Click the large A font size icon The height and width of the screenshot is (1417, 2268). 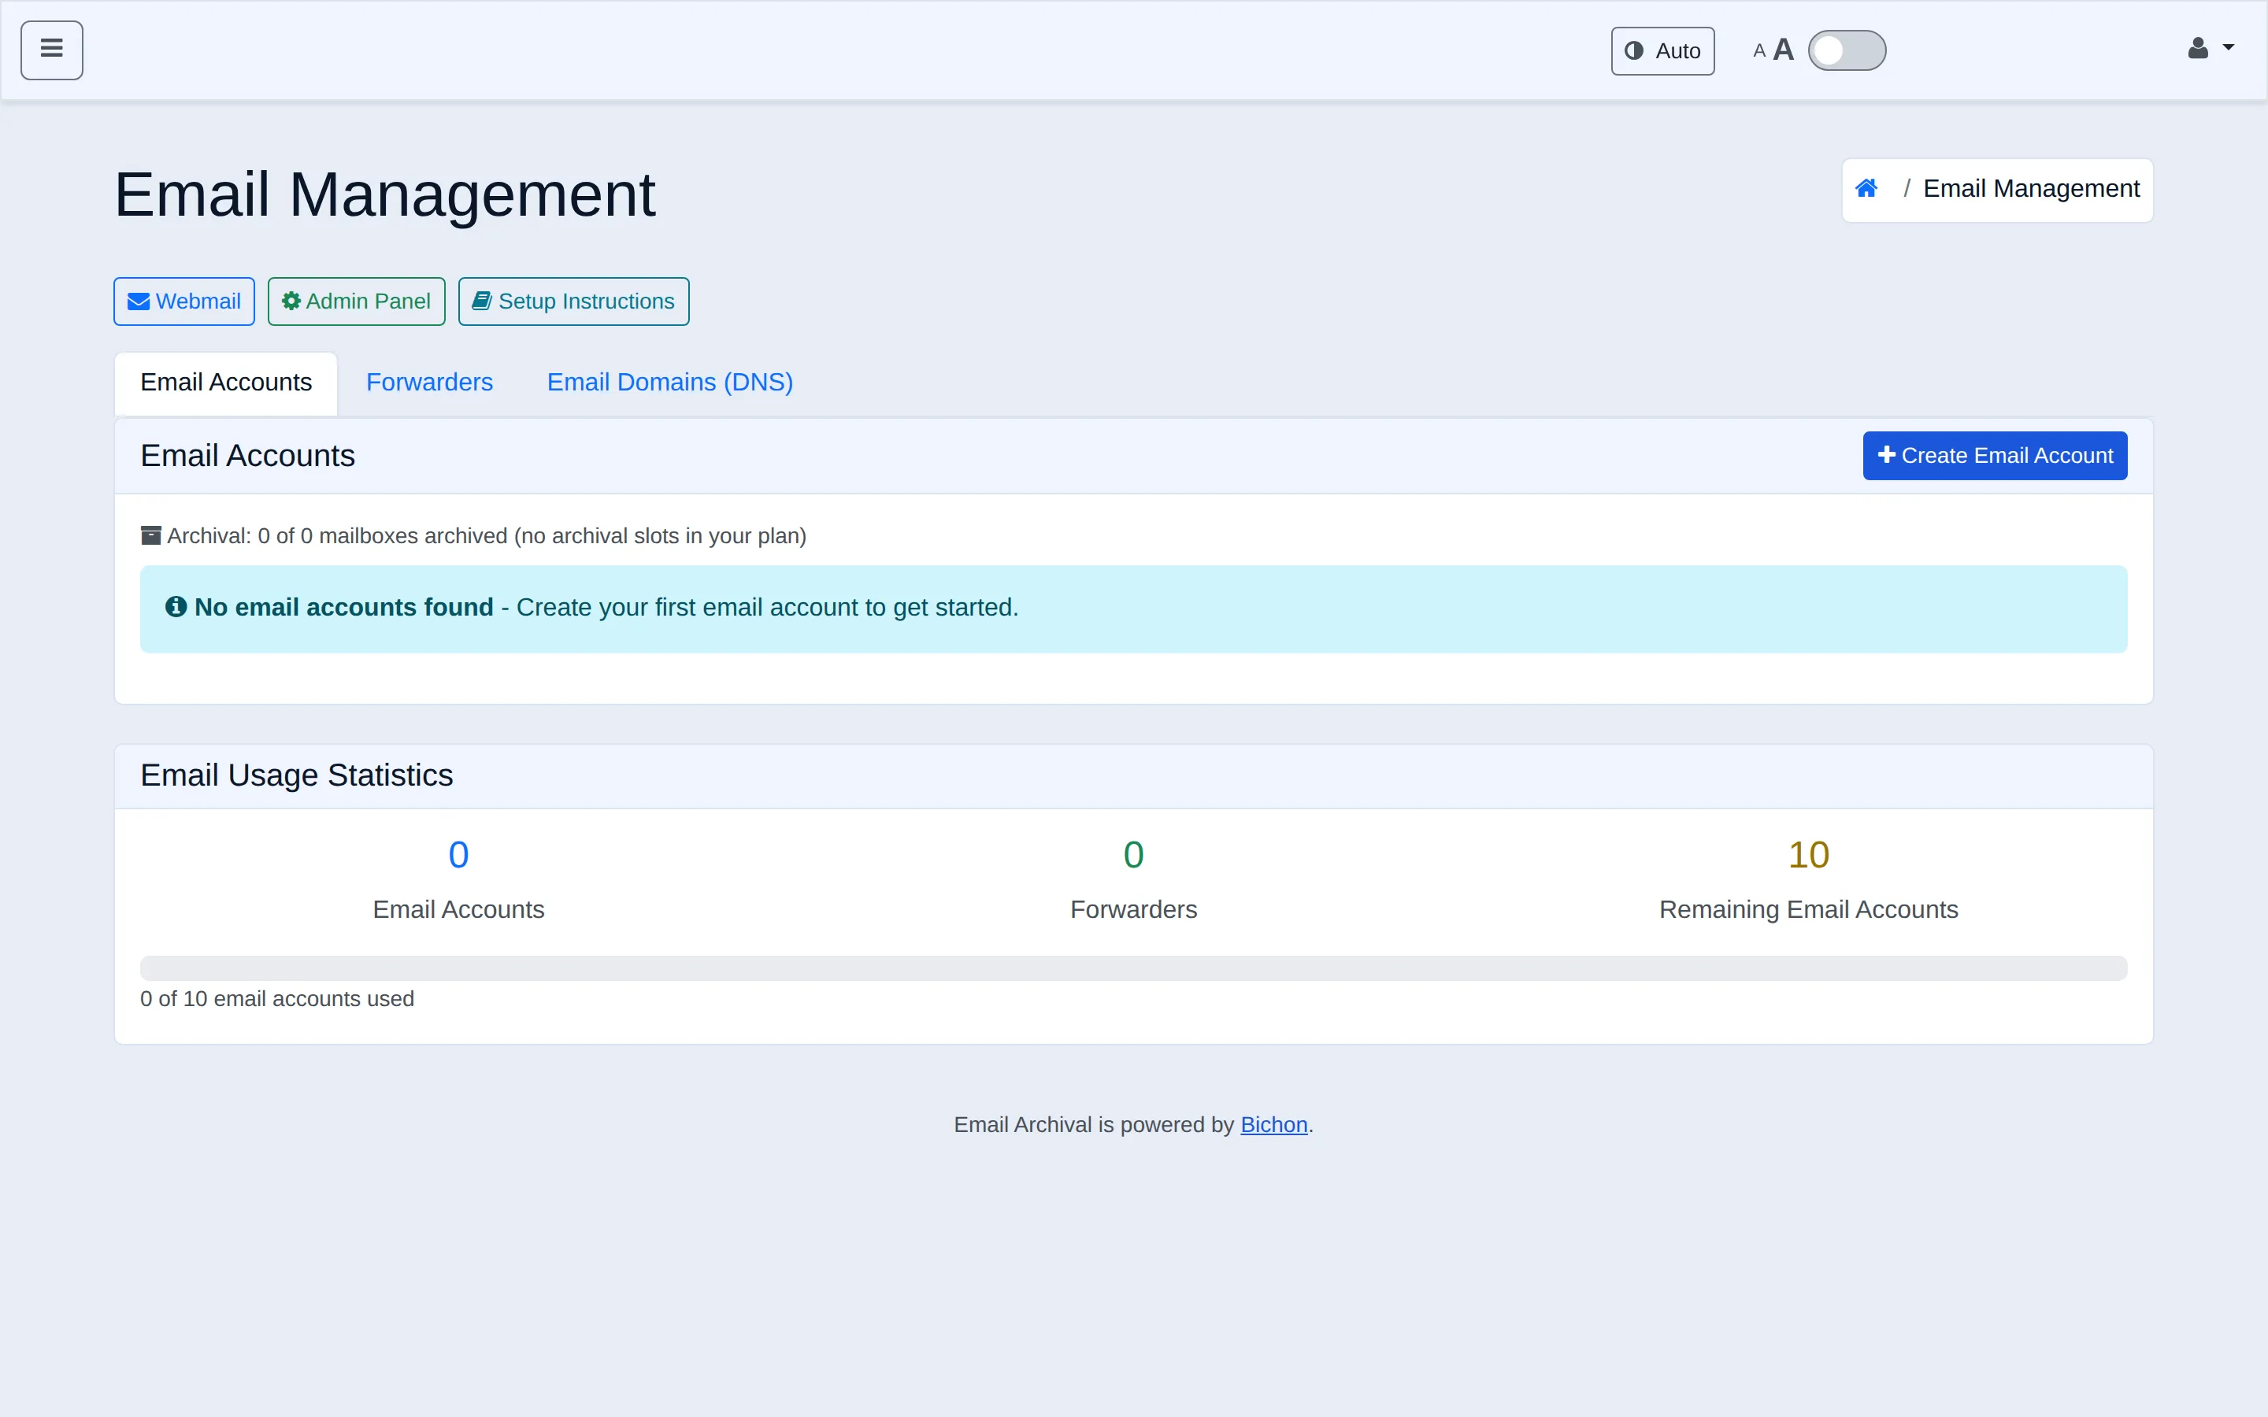click(1784, 50)
